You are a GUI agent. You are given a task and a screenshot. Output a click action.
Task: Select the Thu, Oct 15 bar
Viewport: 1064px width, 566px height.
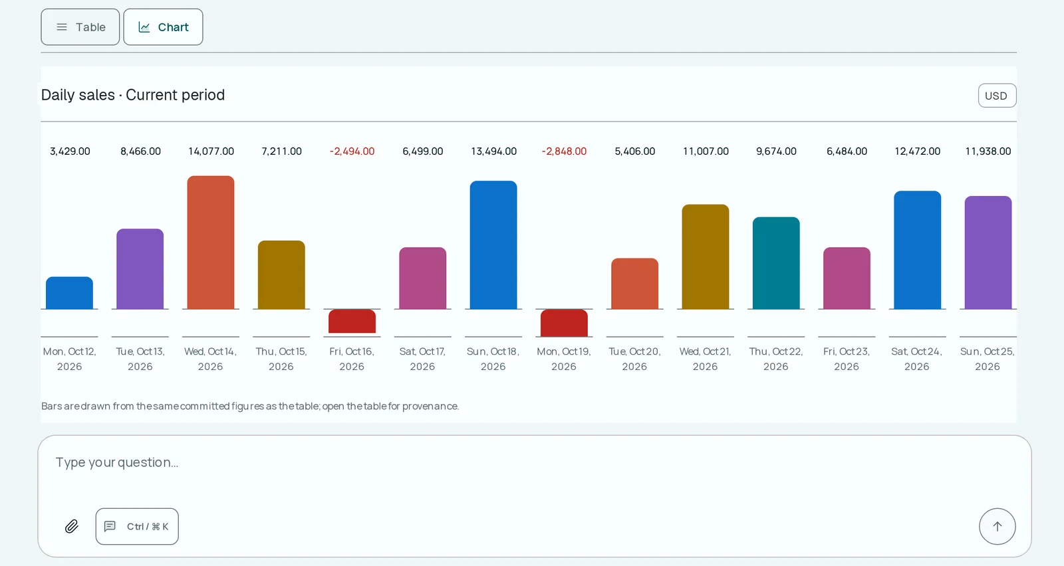click(x=281, y=275)
